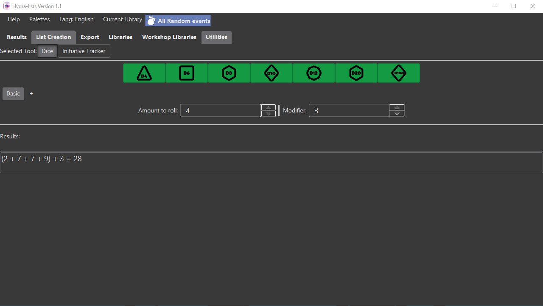Roll the D12 die

[x=313, y=73]
